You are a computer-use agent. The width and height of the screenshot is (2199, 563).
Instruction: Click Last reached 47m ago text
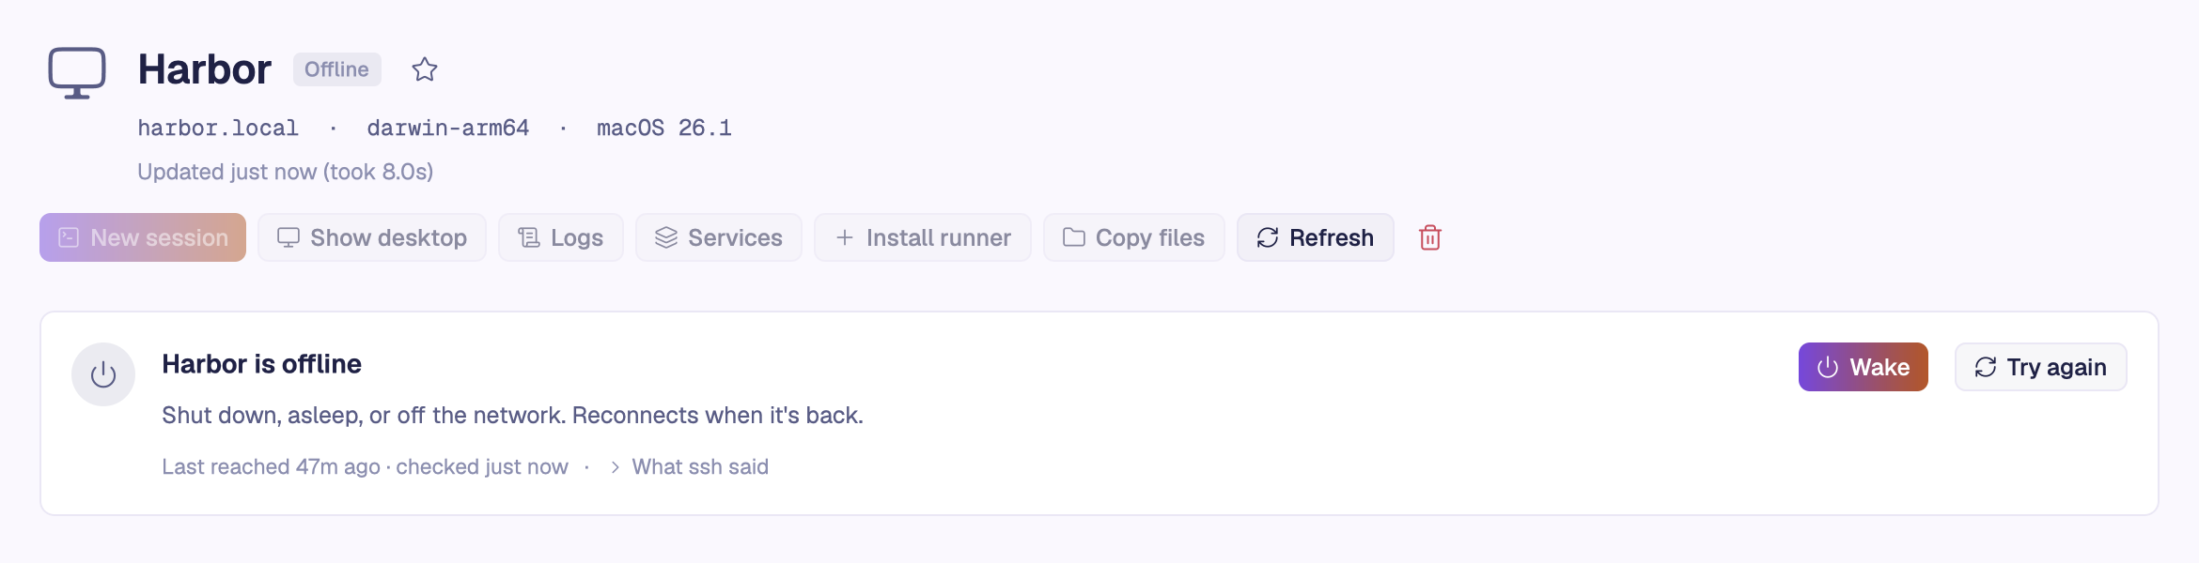click(271, 466)
